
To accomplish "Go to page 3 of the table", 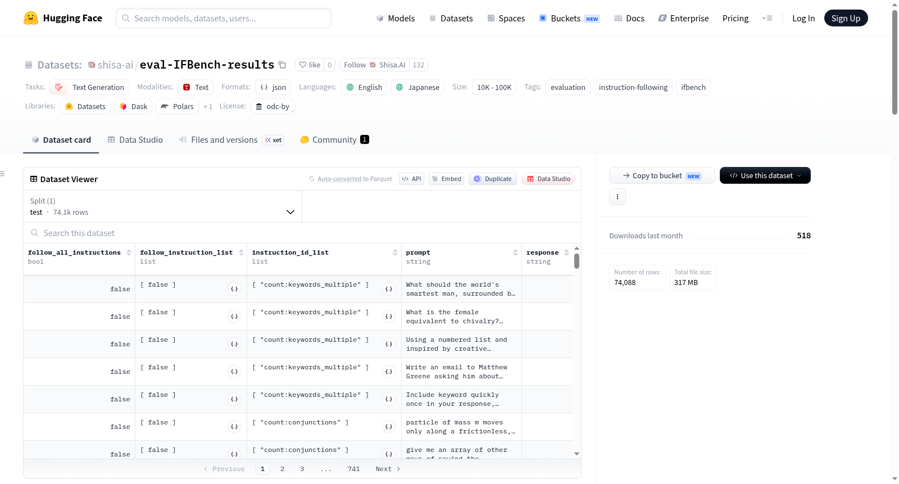I will 302,469.
